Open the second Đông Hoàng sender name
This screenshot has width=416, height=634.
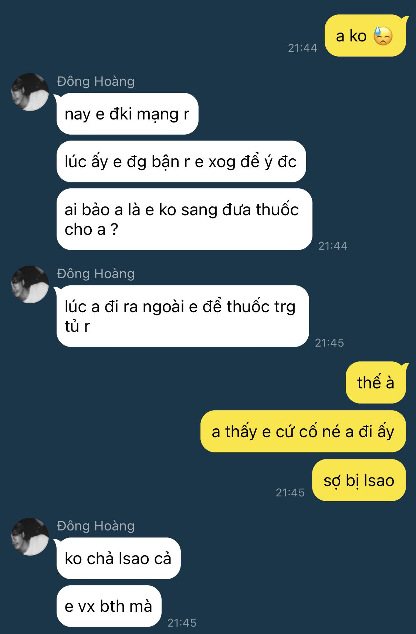click(96, 273)
